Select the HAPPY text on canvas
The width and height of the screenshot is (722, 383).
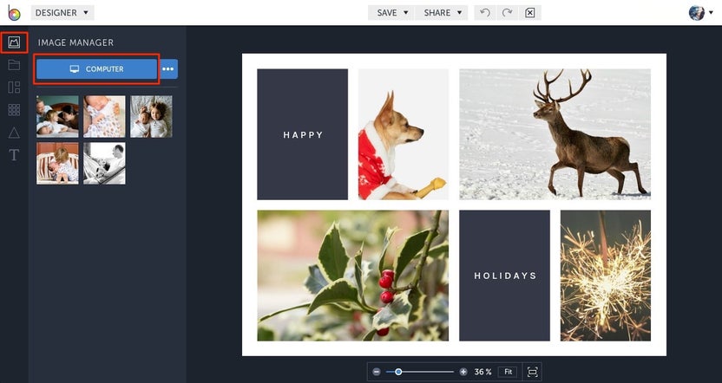pyautogui.click(x=303, y=135)
